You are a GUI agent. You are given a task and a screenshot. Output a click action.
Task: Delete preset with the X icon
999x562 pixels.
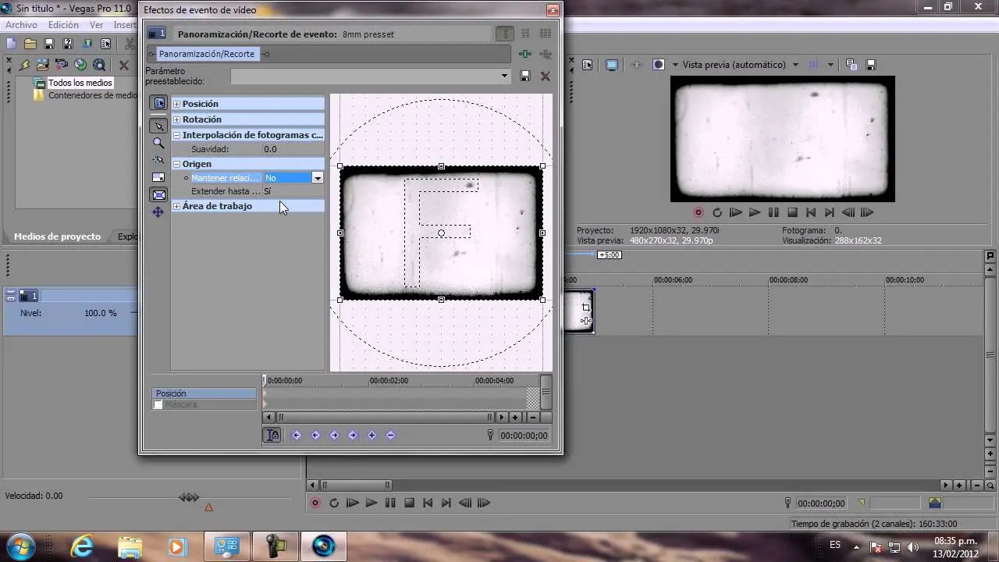point(545,76)
